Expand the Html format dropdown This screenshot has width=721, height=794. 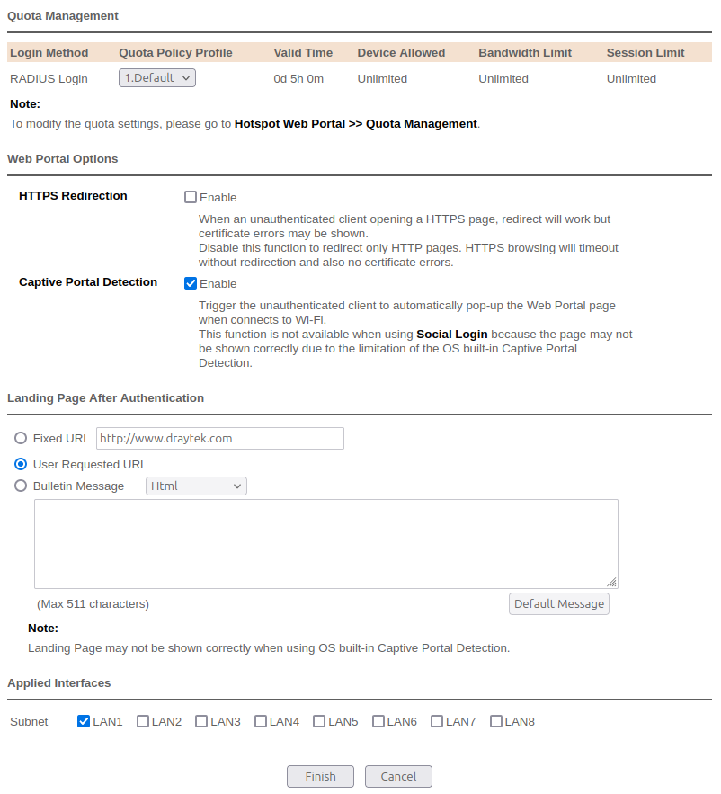196,486
